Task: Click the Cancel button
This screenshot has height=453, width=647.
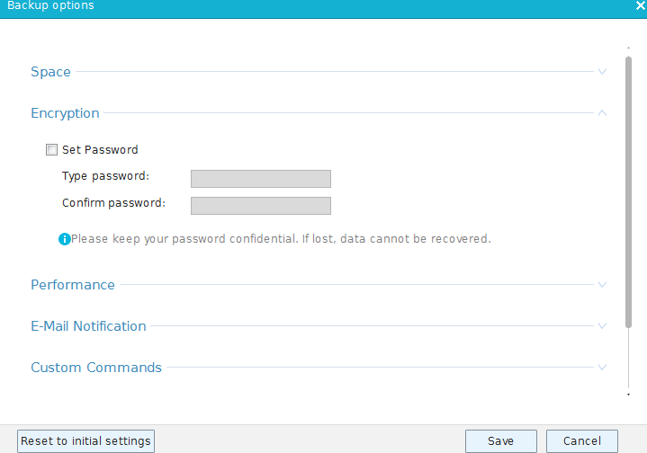Action: (x=582, y=441)
